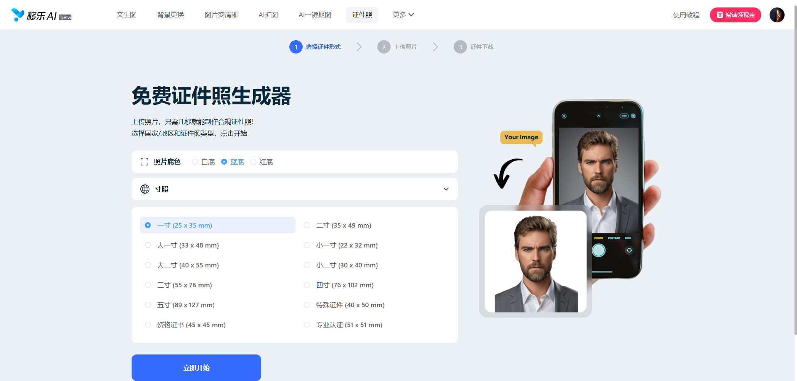Viewport: 797px width, 381px height.
Task: Click the globe icon beside 寸照
Action: 145,189
